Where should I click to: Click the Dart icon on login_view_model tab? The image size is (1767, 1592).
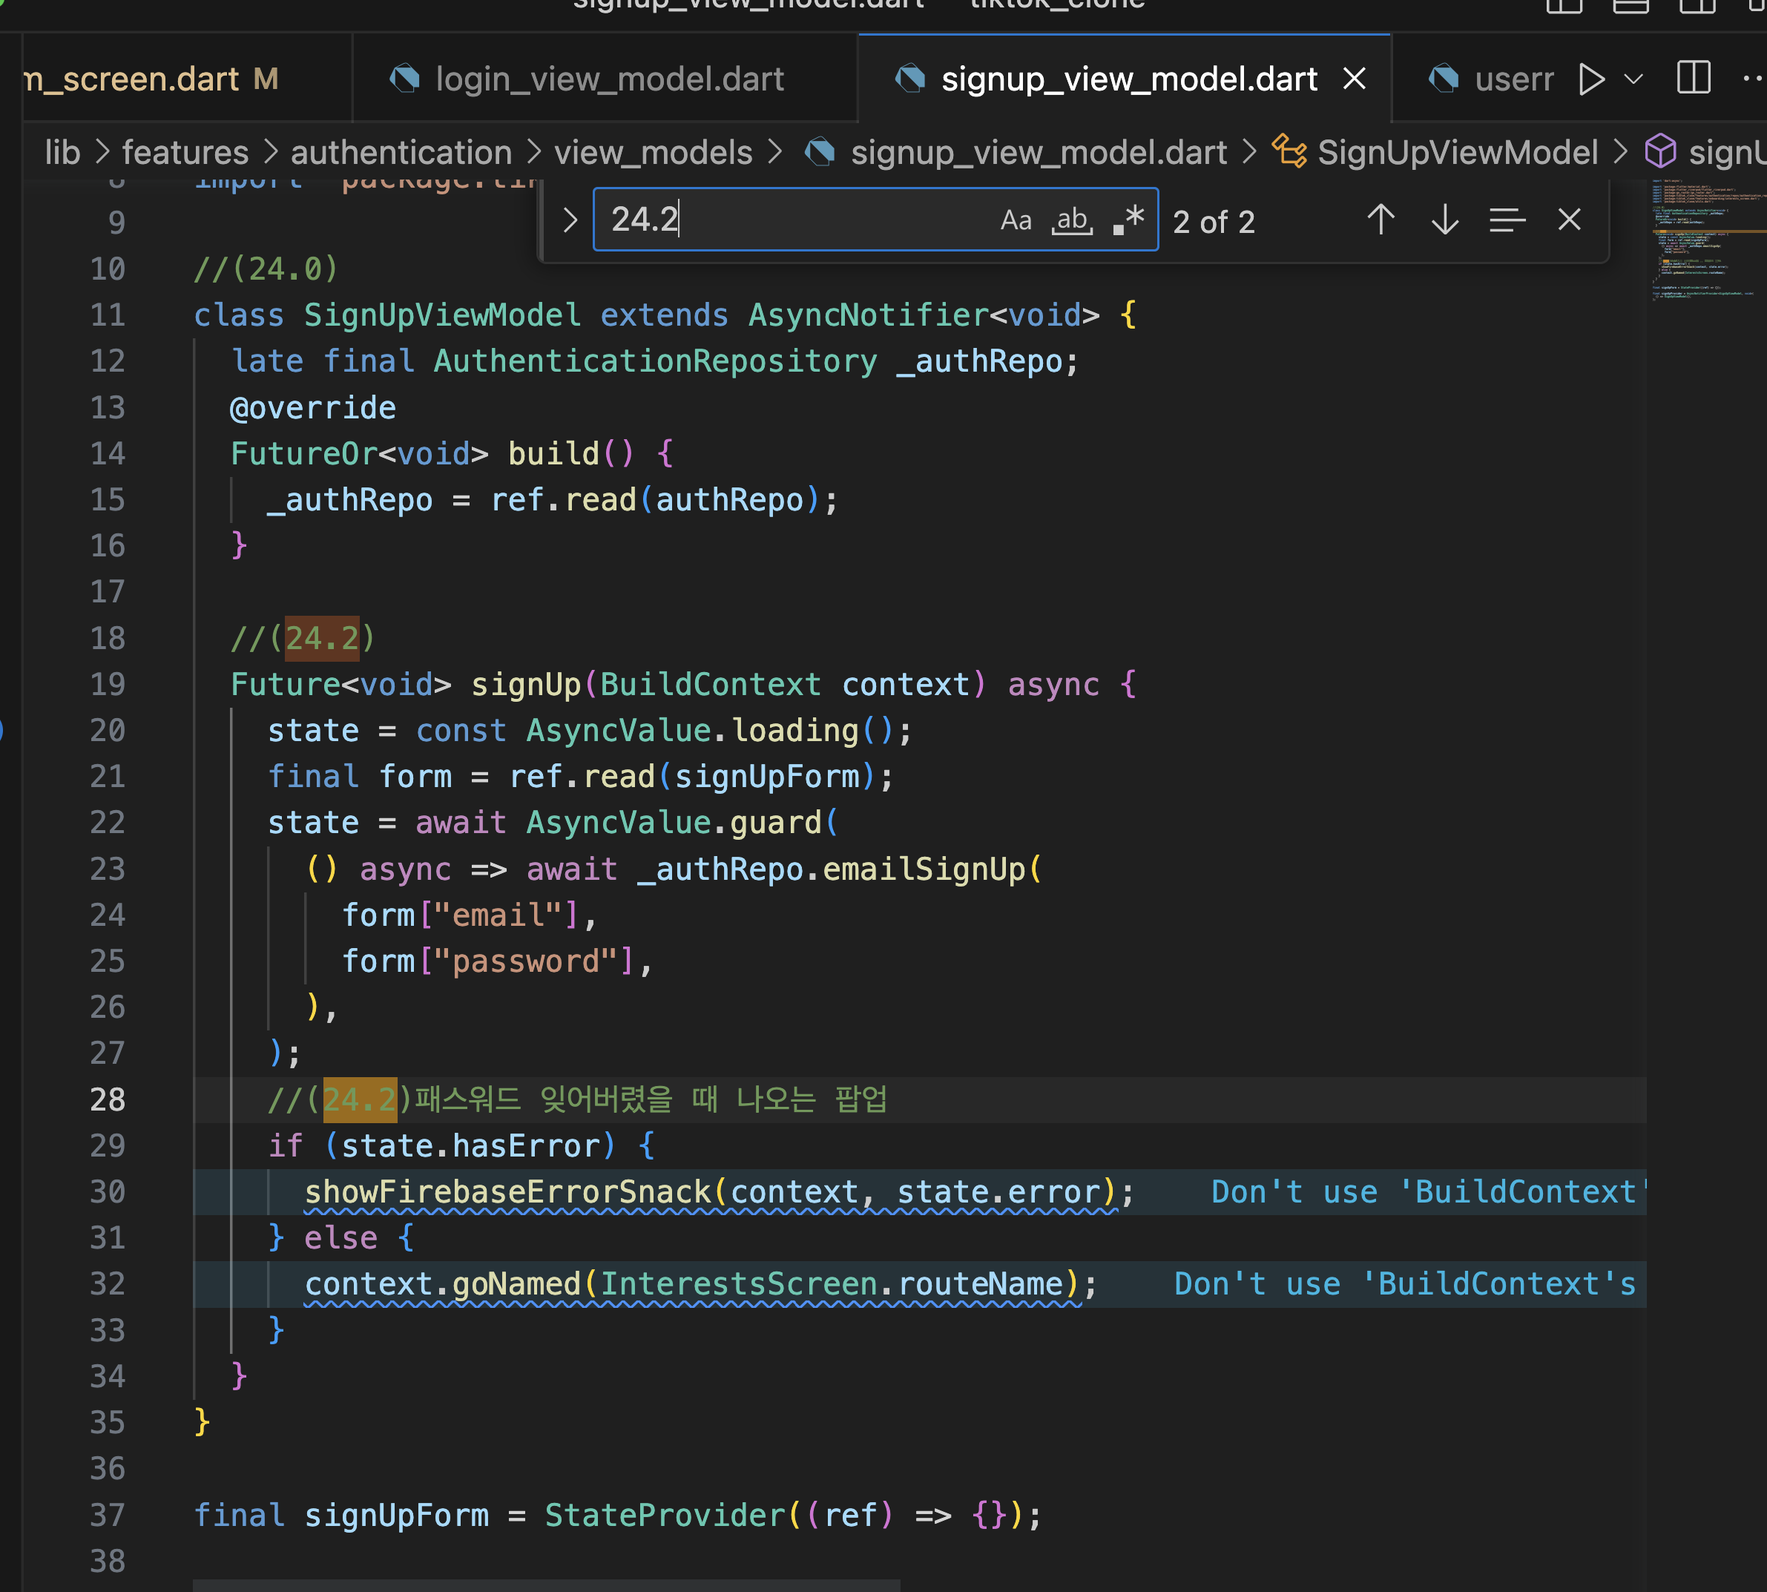click(404, 79)
